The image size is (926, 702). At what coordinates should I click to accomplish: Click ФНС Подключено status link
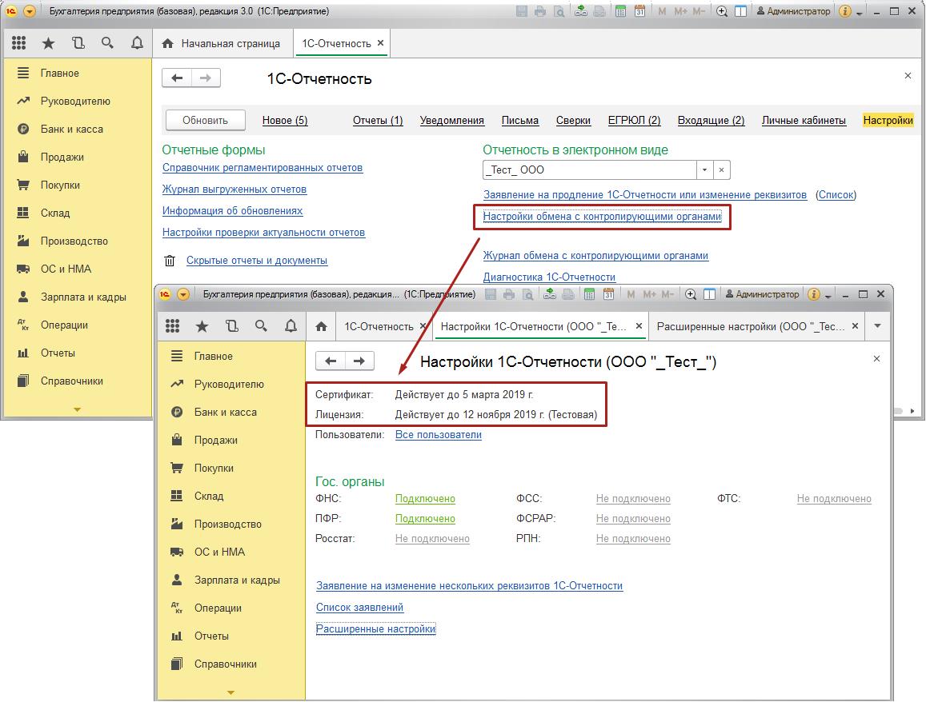click(x=425, y=498)
